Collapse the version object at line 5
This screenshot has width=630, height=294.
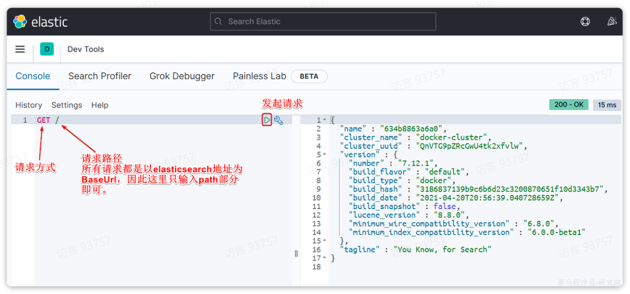click(324, 154)
